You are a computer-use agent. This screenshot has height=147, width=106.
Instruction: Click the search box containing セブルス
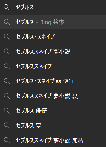53,7
